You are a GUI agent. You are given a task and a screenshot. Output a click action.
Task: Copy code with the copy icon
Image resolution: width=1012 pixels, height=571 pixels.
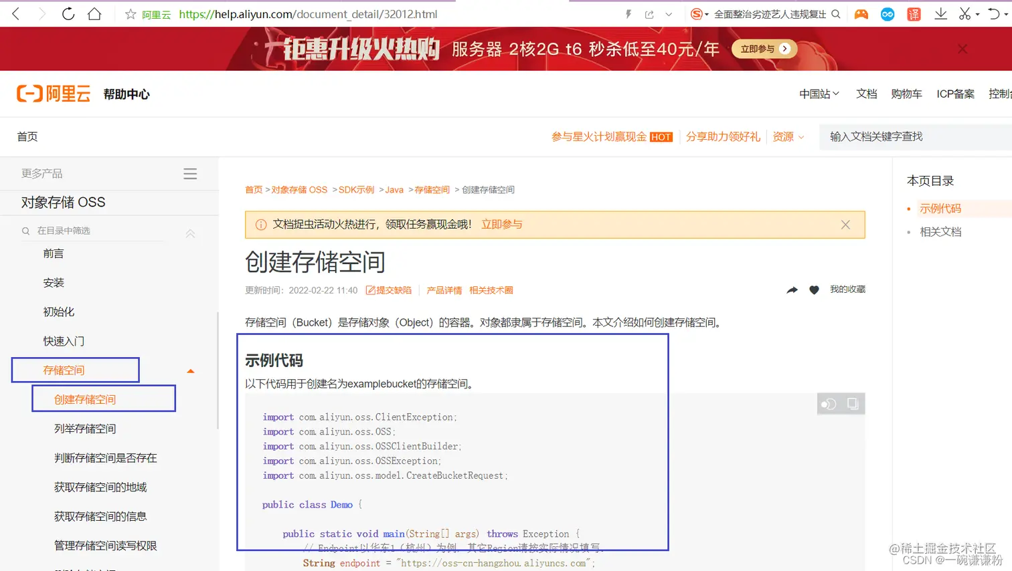(853, 404)
